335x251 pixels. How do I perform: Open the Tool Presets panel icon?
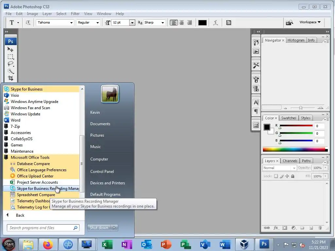click(256, 65)
